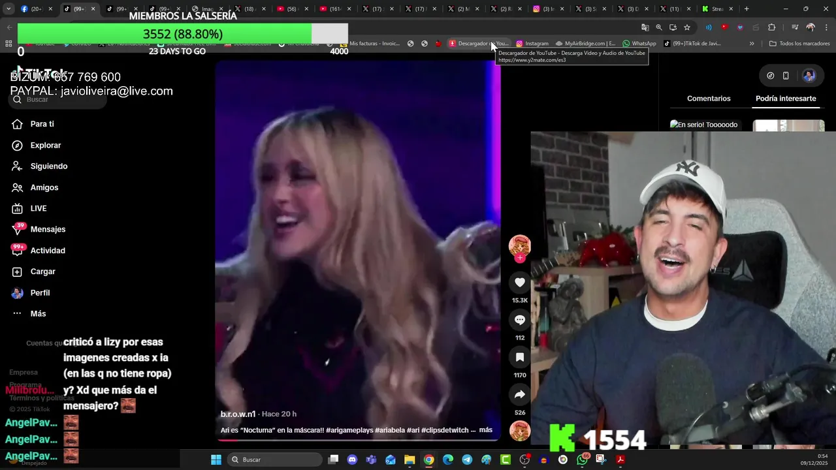The image size is (836, 470).
Task: Open Amigos section
Action: [44, 187]
